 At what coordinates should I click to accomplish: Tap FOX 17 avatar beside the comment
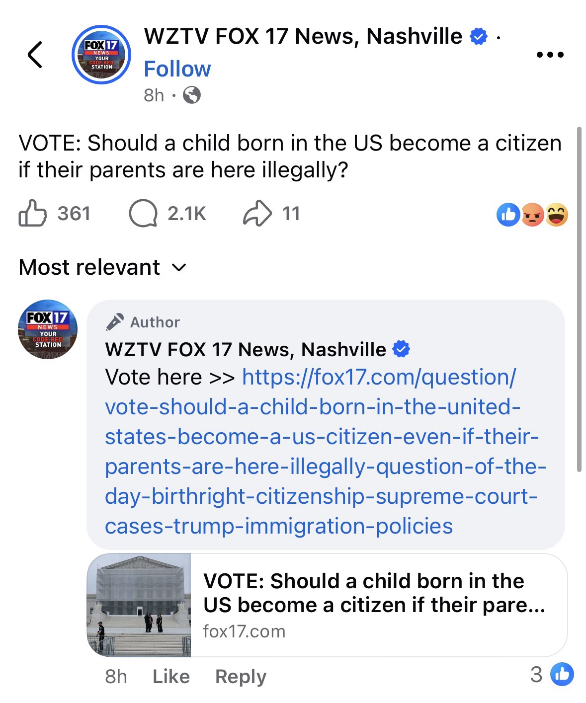47,329
